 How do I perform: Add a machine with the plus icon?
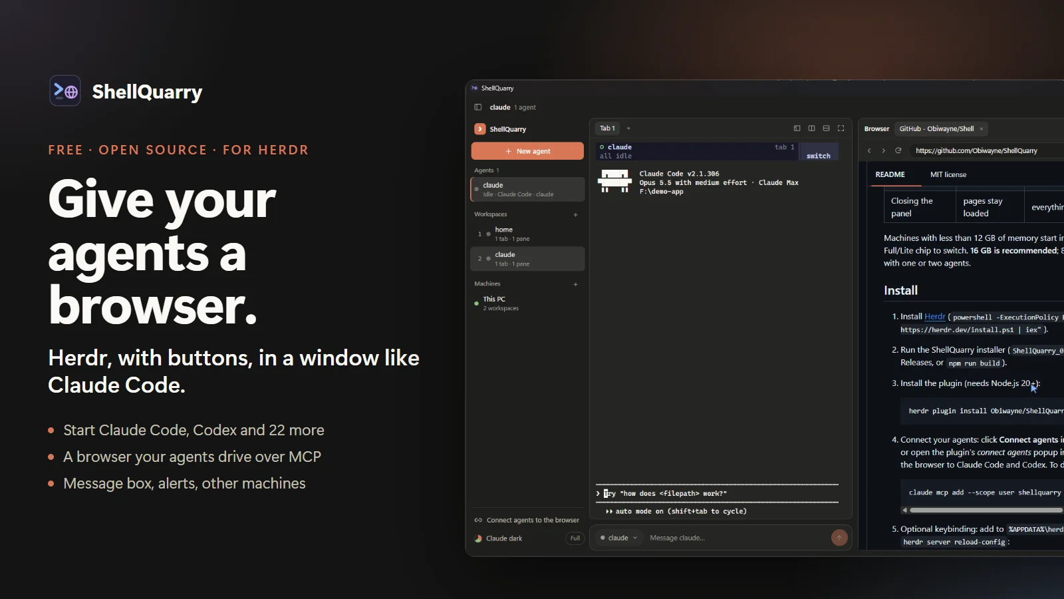[575, 284]
